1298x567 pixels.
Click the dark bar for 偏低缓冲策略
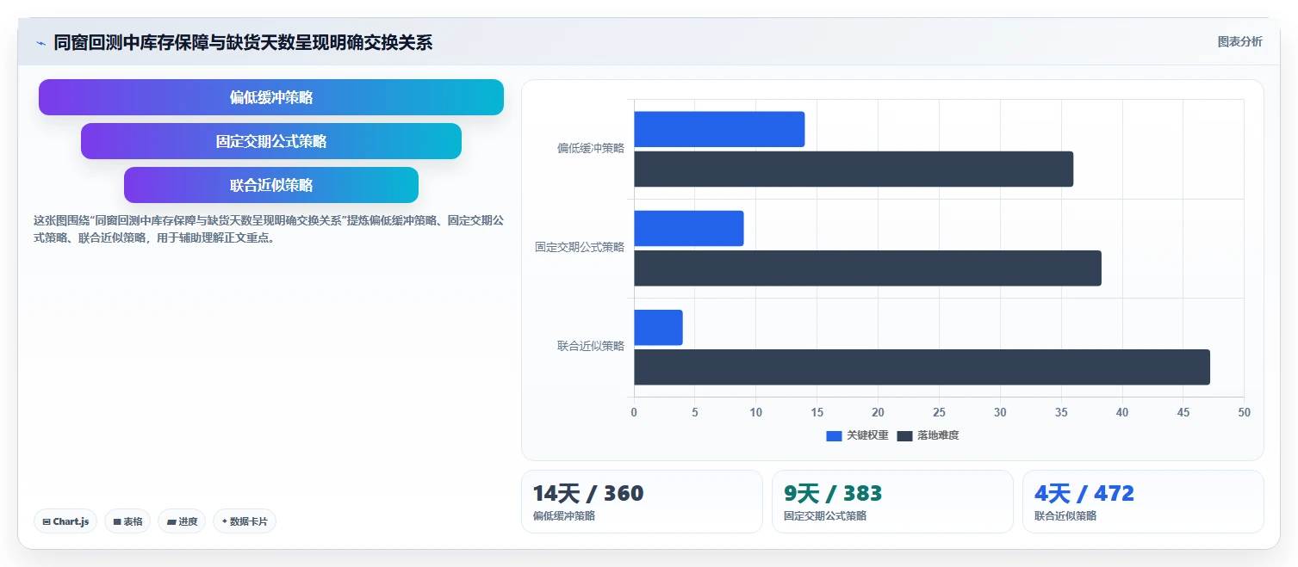point(854,169)
